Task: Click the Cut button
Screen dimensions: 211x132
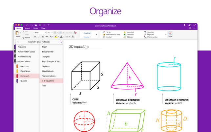Action: [25, 32]
